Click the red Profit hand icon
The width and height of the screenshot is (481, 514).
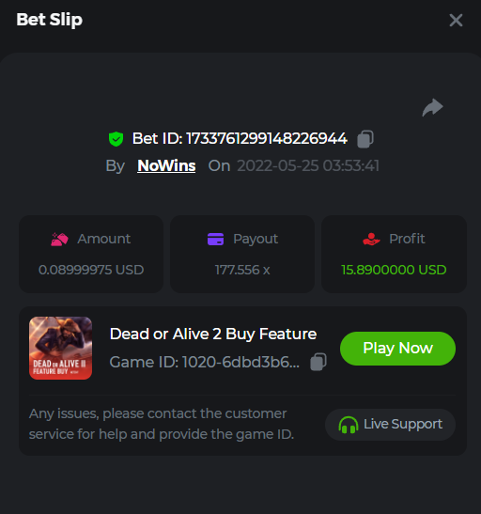point(371,239)
